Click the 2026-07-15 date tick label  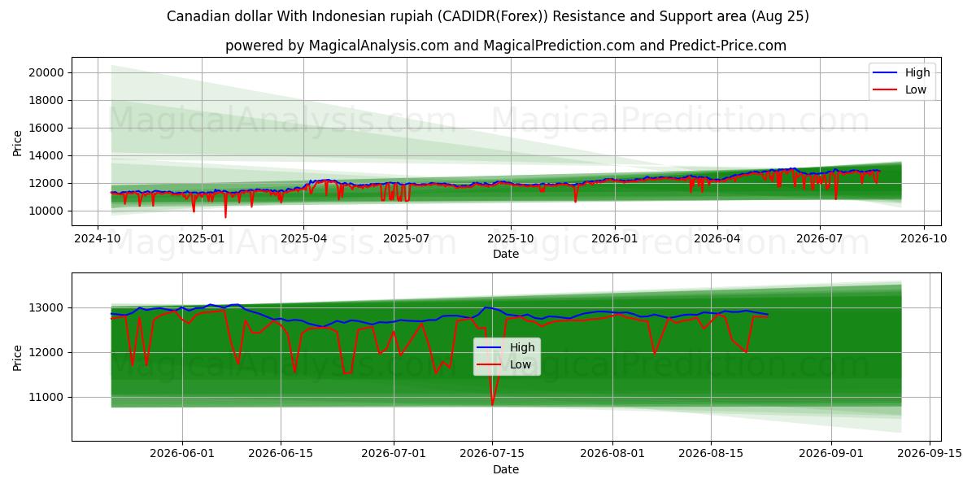[x=492, y=454]
